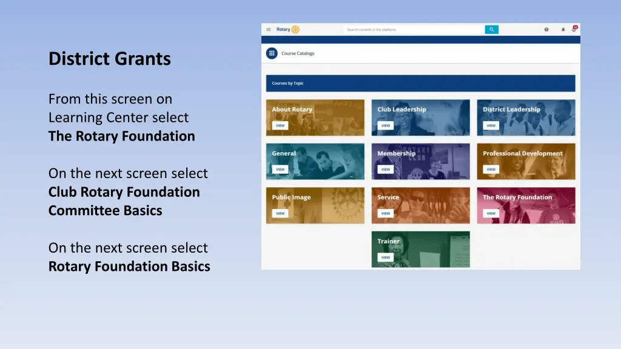Click the Rotary logo

288,29
